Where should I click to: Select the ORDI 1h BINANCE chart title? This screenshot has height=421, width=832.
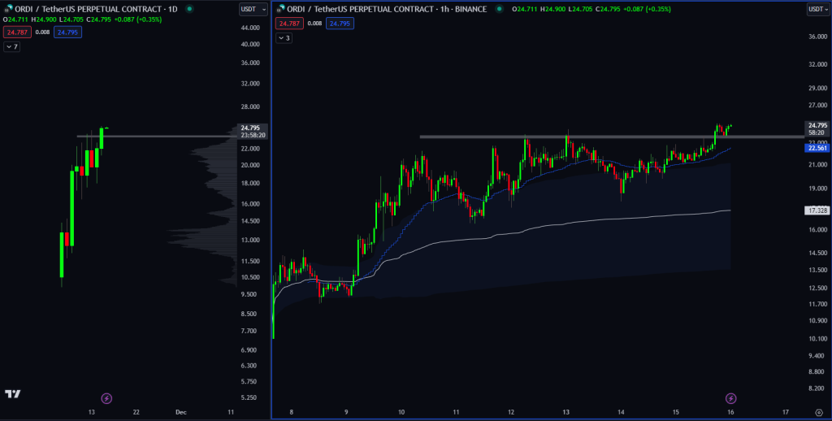point(387,9)
